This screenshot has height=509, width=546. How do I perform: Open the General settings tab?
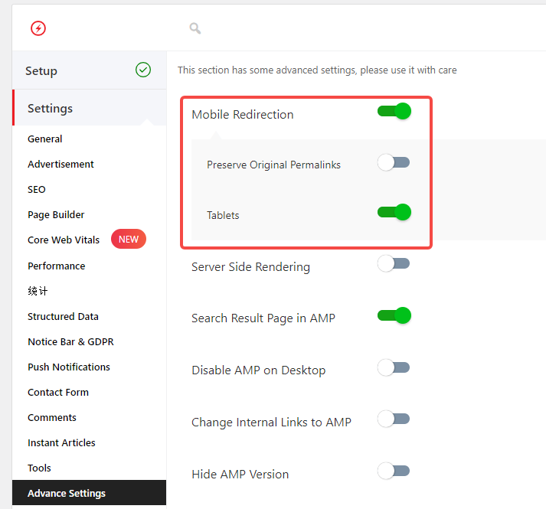pyautogui.click(x=45, y=139)
